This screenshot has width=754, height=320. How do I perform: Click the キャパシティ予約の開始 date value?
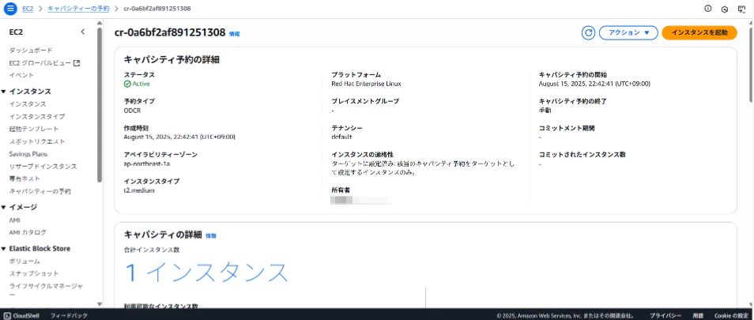point(594,84)
